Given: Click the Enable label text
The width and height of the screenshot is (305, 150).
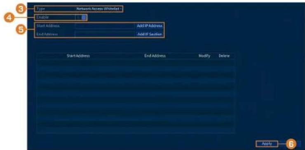Looking at the screenshot, I should click(x=42, y=17).
